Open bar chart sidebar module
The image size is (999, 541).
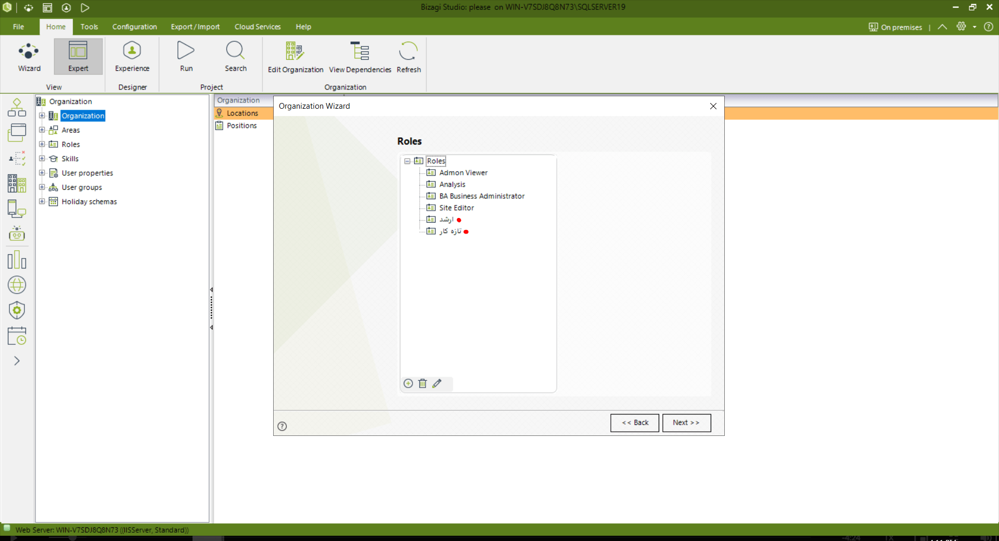[x=17, y=260]
